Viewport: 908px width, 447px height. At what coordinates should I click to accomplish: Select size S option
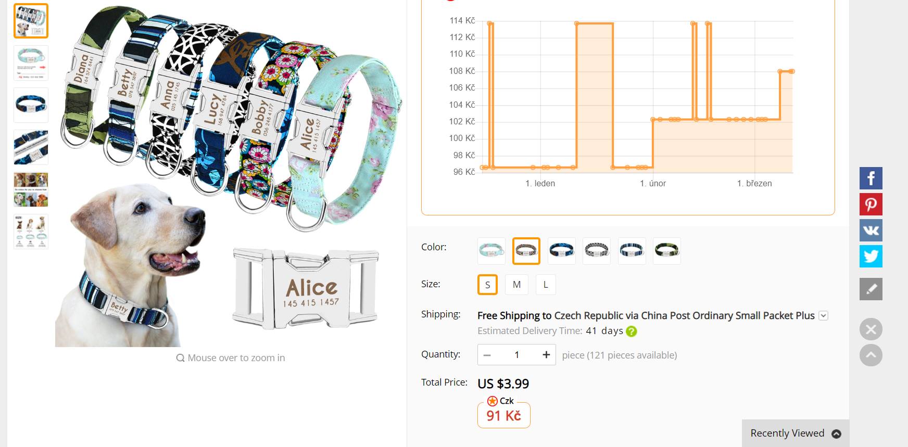pos(487,285)
